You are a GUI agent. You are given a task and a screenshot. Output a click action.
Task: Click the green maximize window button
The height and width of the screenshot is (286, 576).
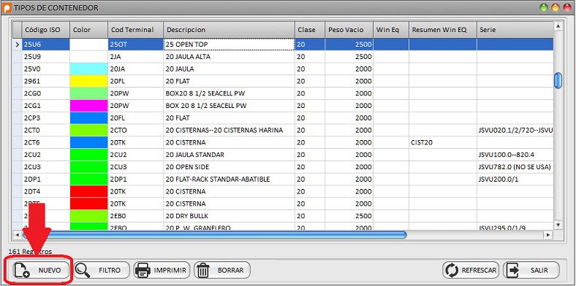(545, 7)
